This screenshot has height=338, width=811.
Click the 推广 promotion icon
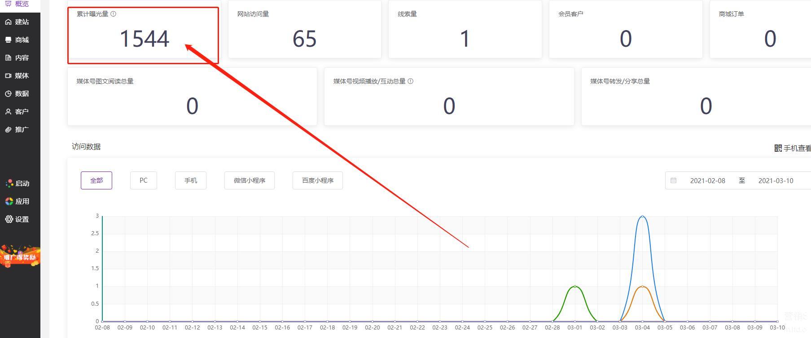(x=8, y=130)
